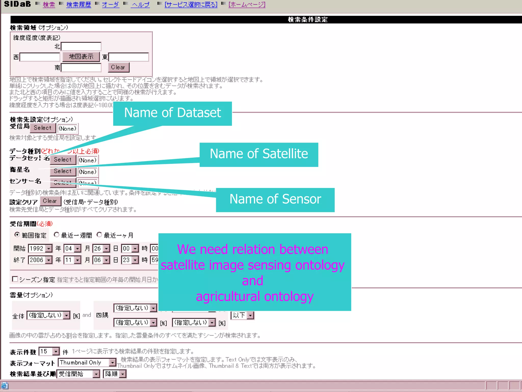Click the データセット名 (None) value field
The height and width of the screenshot is (392, 522).
(88, 160)
